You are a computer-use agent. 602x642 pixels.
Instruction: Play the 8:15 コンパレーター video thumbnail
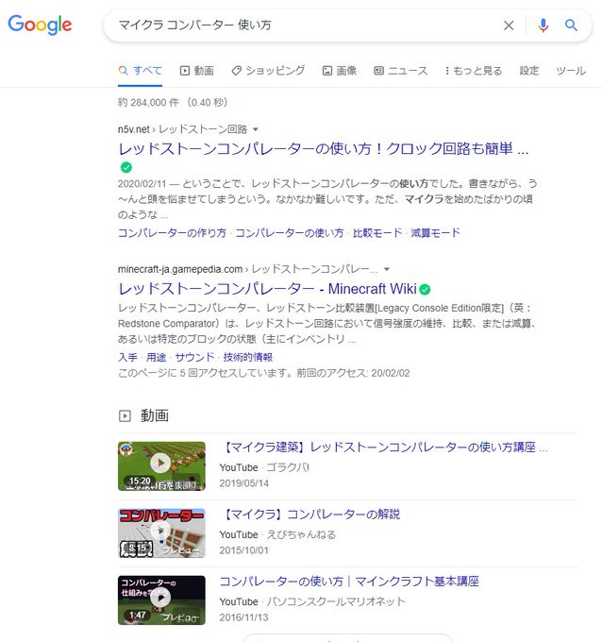coord(161,533)
